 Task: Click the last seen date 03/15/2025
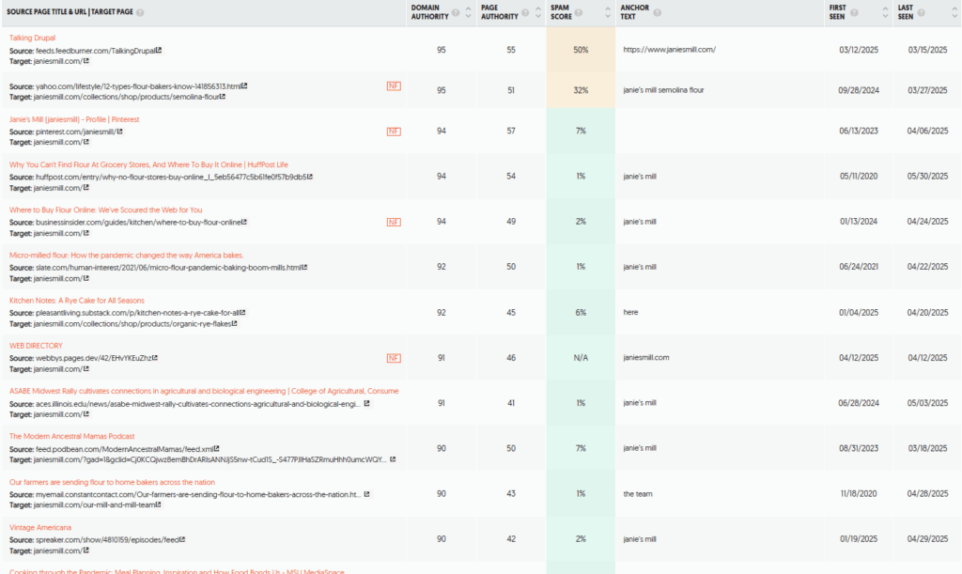(x=927, y=50)
